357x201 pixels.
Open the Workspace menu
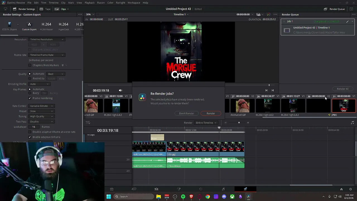coord(134,3)
